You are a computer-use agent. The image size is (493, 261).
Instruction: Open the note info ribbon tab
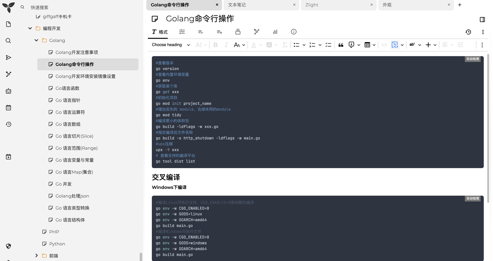point(294,32)
